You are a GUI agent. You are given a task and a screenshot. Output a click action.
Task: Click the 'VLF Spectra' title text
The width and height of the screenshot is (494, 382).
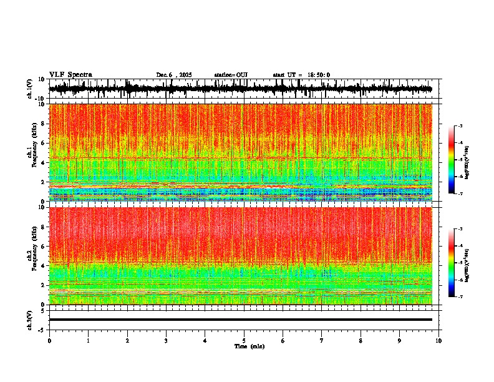pyautogui.click(x=70, y=75)
